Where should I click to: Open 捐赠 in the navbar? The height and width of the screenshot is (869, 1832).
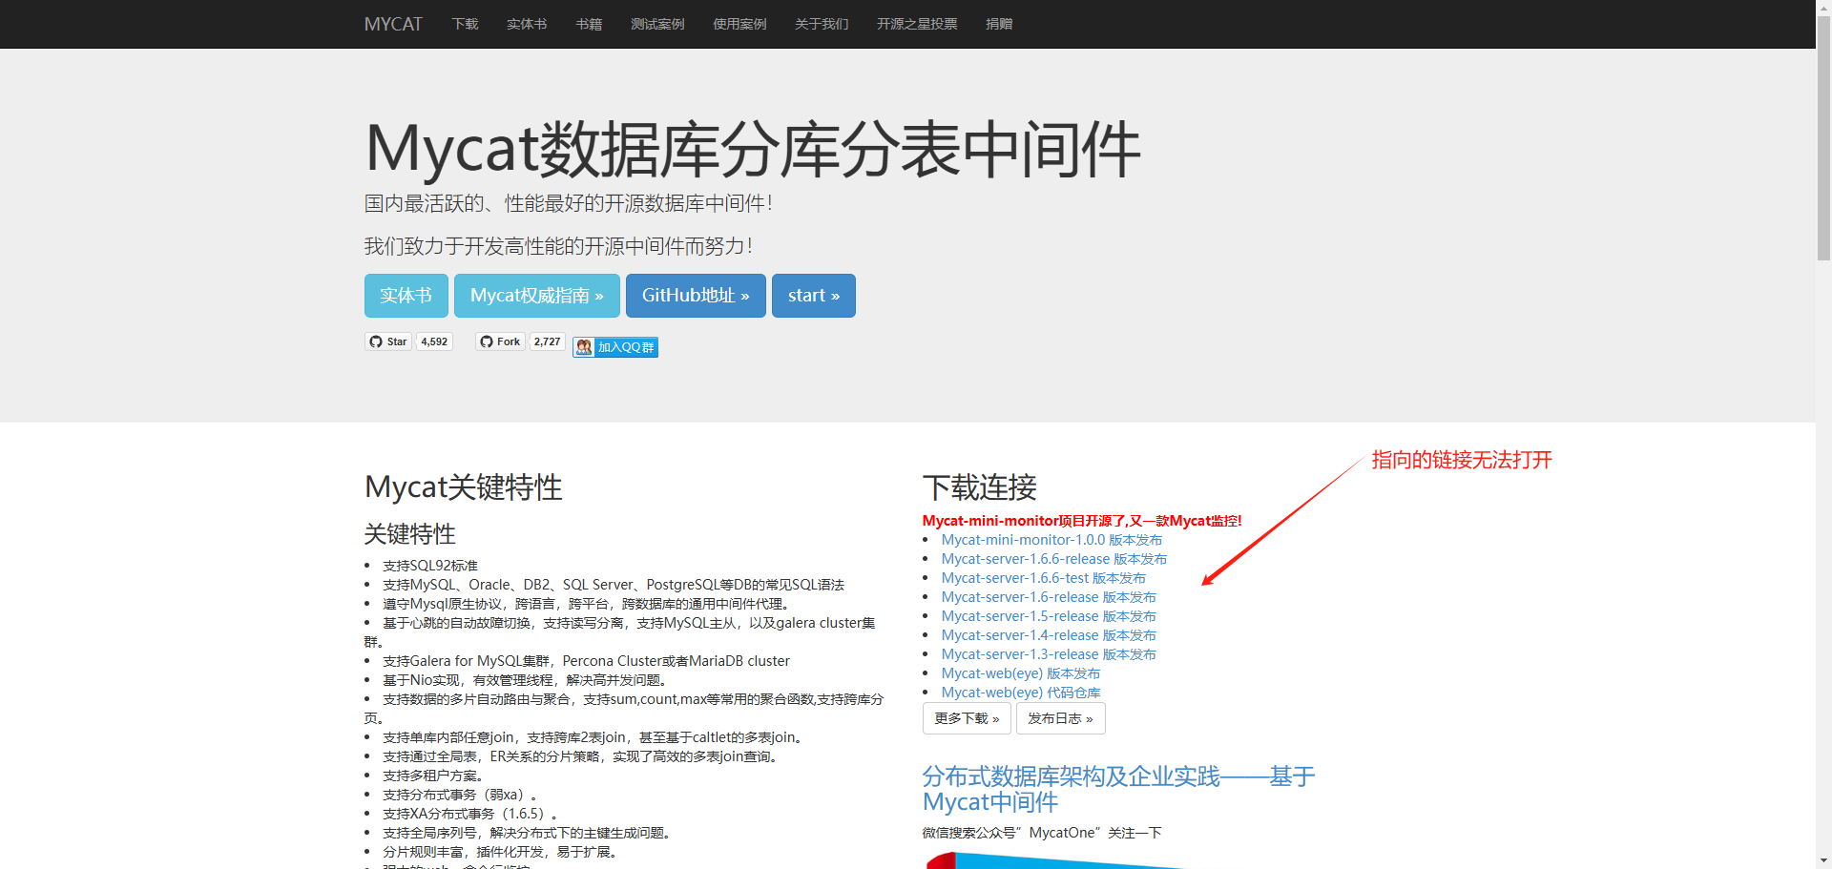tap(999, 24)
